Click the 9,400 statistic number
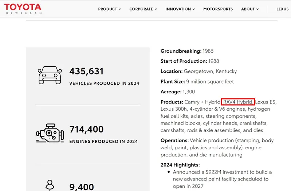This screenshot has height=191, width=291. 82,187
